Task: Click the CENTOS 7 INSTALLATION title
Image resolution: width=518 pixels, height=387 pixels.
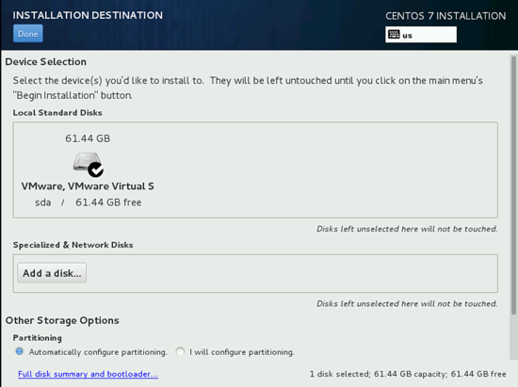Action: pos(445,16)
